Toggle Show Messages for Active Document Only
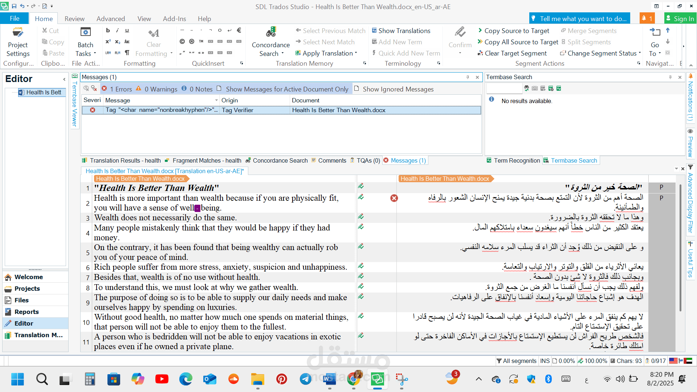The image size is (697, 392). (x=282, y=89)
